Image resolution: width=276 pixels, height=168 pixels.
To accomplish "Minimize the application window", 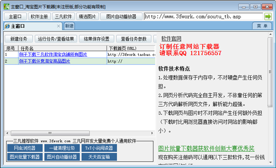I will tap(244, 7).
